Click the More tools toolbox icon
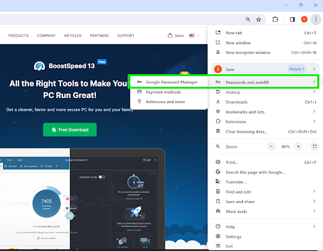The width and height of the screenshot is (323, 251). [x=218, y=211]
